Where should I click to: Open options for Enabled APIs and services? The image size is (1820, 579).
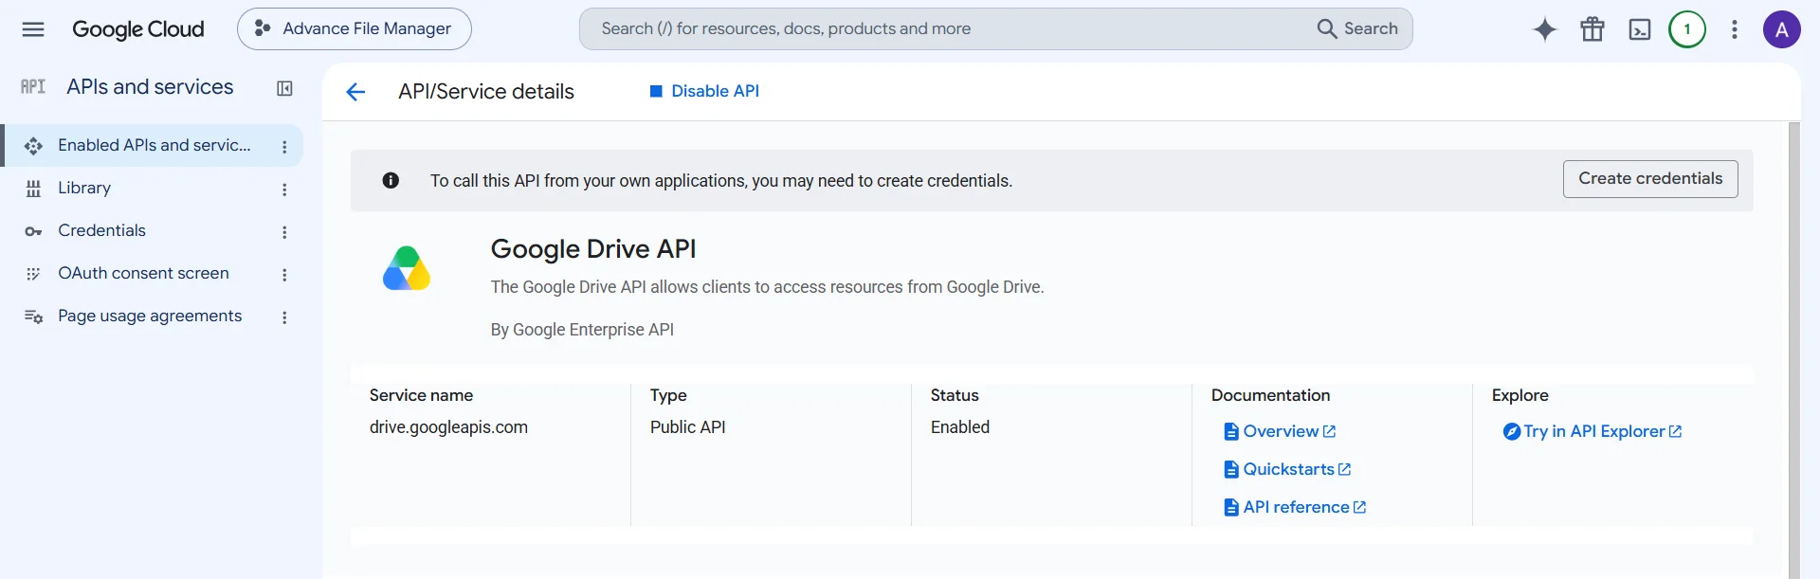click(x=284, y=147)
